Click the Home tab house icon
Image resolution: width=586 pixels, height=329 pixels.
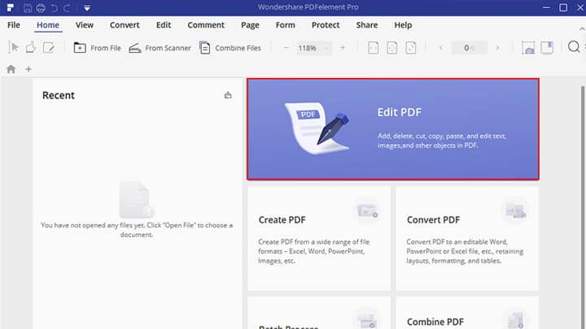coord(11,69)
